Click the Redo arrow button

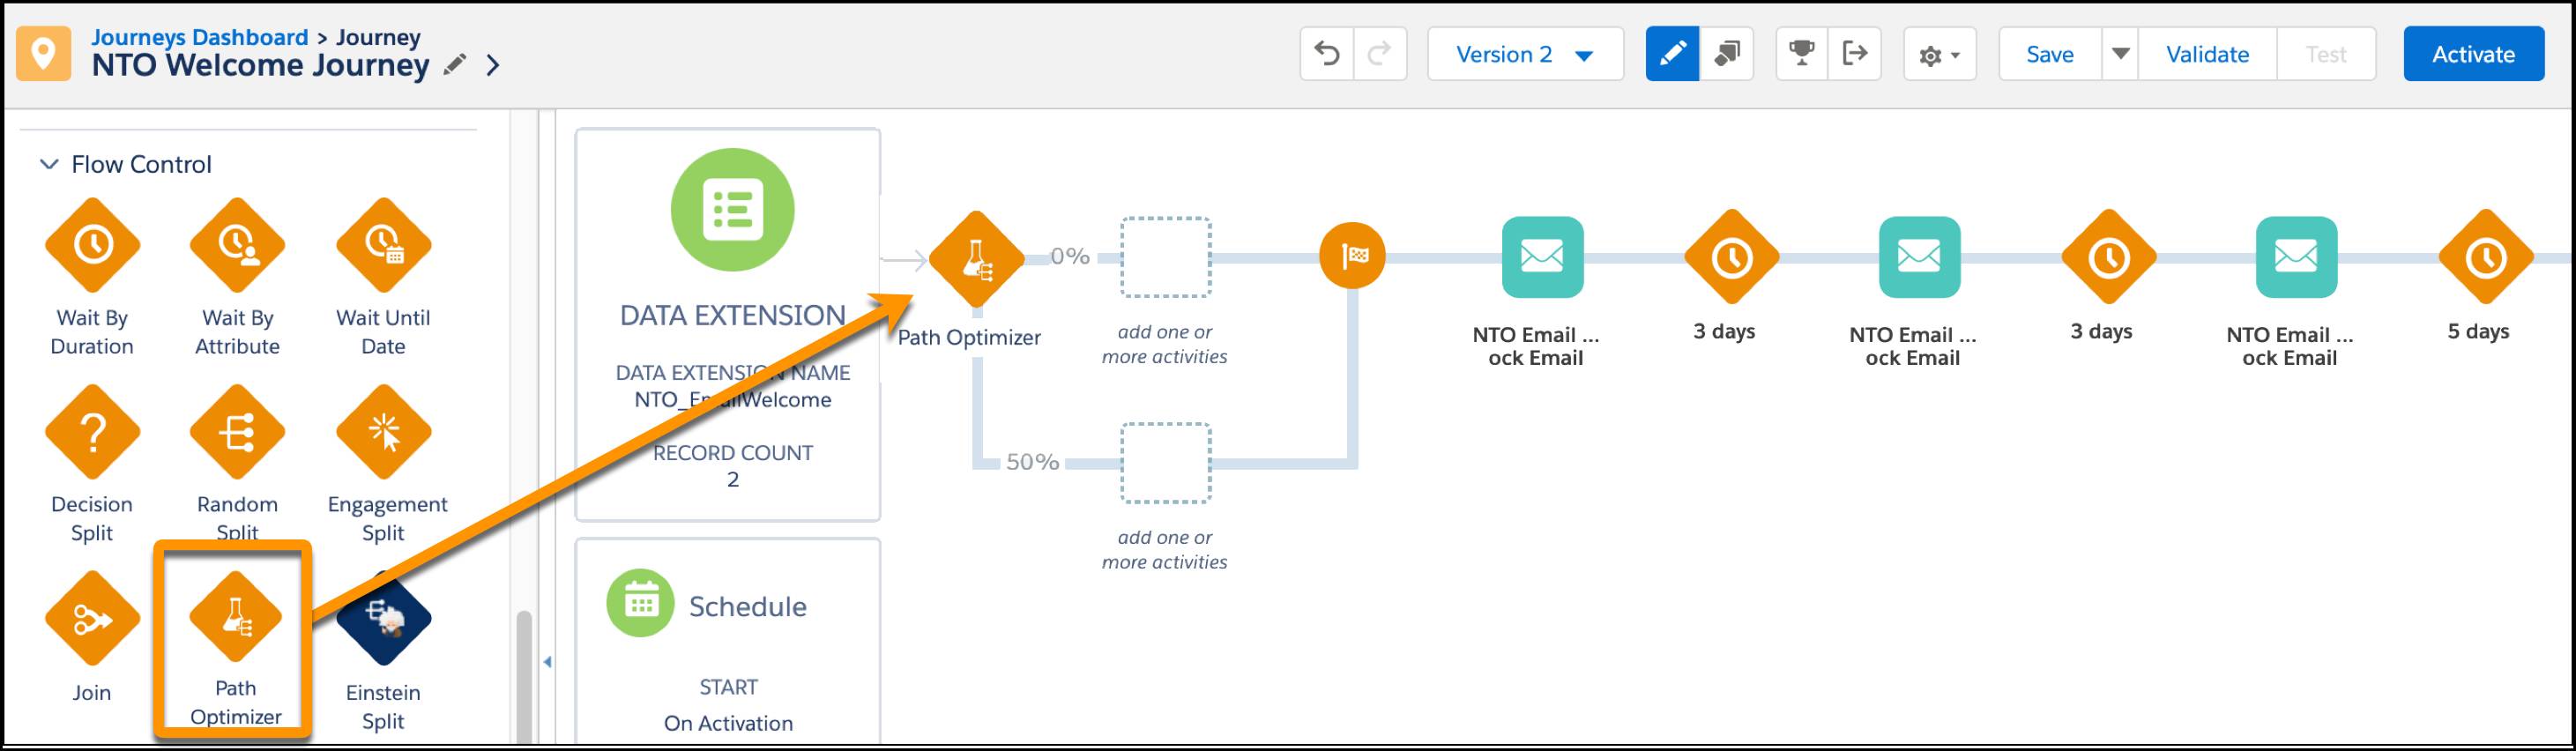click(x=1380, y=54)
